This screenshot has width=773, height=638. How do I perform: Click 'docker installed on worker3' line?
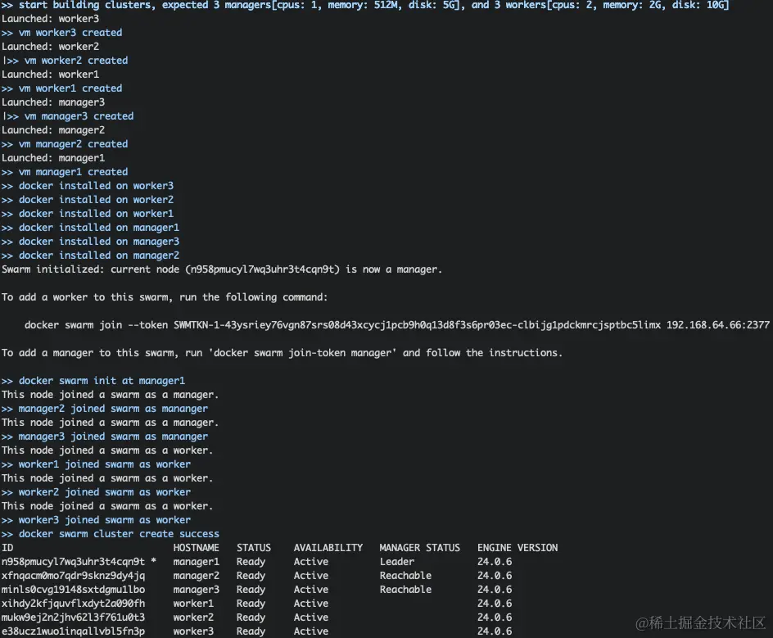88,186
